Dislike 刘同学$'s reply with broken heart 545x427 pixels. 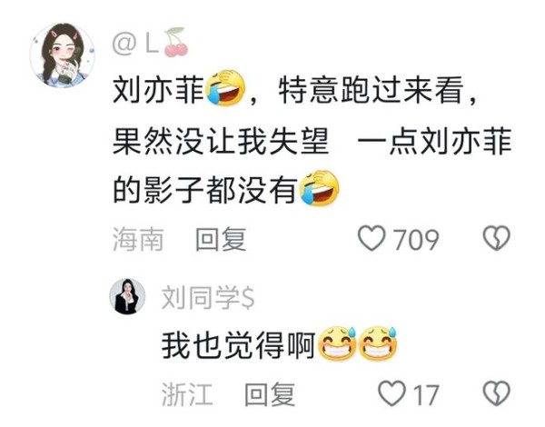pyautogui.click(x=497, y=393)
